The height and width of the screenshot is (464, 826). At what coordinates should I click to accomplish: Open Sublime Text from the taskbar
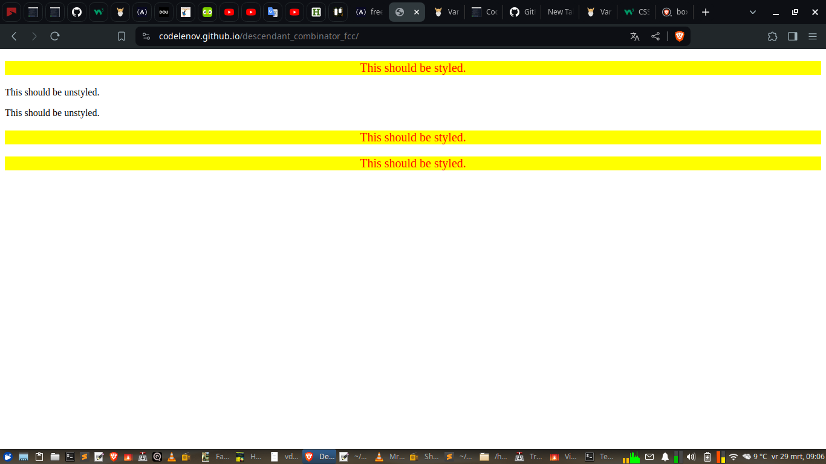click(x=83, y=456)
